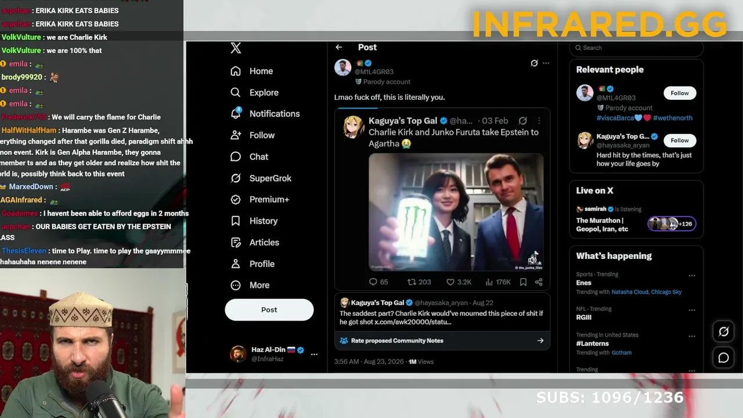Click the History bookmark icon
Screen dimensions: 743x418
point(235,221)
